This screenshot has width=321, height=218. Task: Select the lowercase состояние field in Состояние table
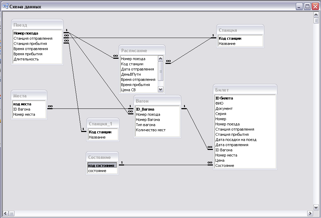pyautogui.click(x=102, y=171)
